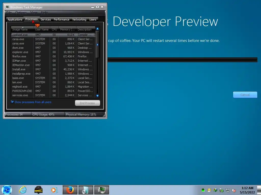The width and height of the screenshot is (261, 195).
Task: Click the Processes: 34 status entry
Action: tap(18, 115)
